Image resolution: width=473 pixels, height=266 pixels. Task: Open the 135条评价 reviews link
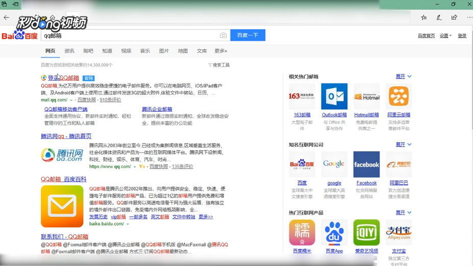point(183,167)
